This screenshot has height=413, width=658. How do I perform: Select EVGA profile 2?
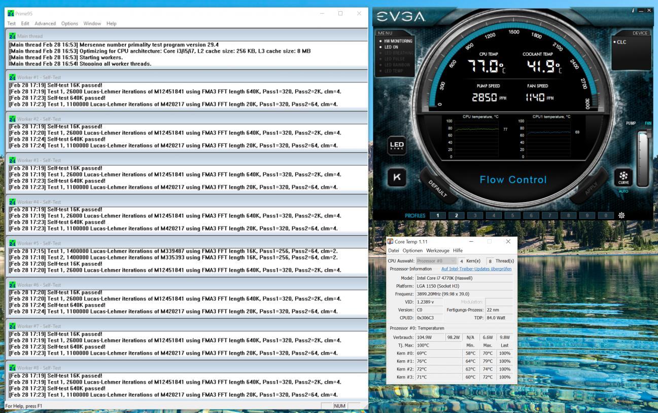coord(456,215)
